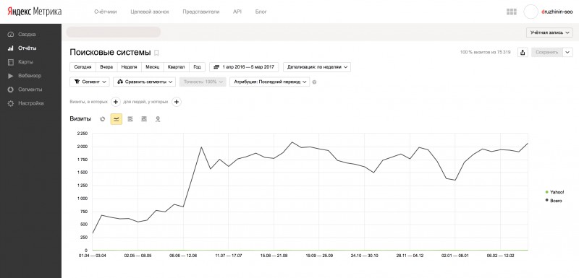Select the Сегодня period
The height and width of the screenshot is (278, 579).
coord(83,67)
